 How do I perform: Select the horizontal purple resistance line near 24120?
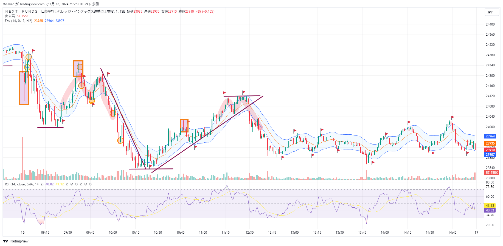tap(241, 96)
